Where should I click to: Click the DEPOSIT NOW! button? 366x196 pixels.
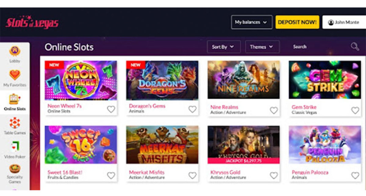pos(297,22)
